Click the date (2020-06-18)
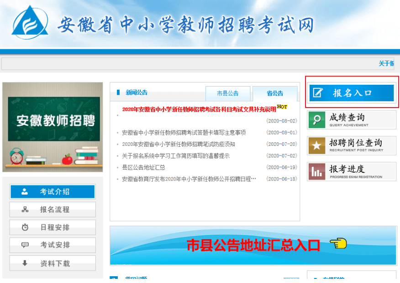 point(282,179)
